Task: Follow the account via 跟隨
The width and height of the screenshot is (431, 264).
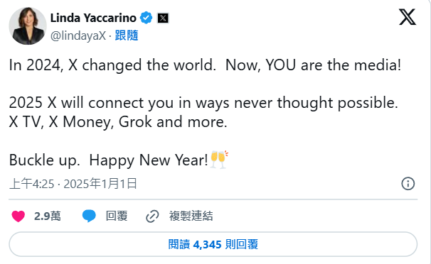Action: [x=127, y=35]
